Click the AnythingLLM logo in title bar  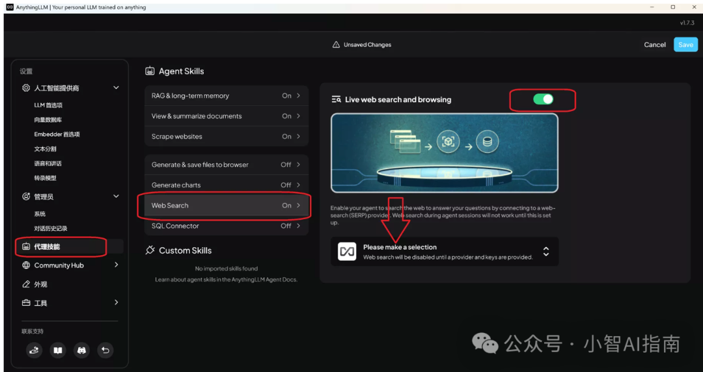point(9,7)
